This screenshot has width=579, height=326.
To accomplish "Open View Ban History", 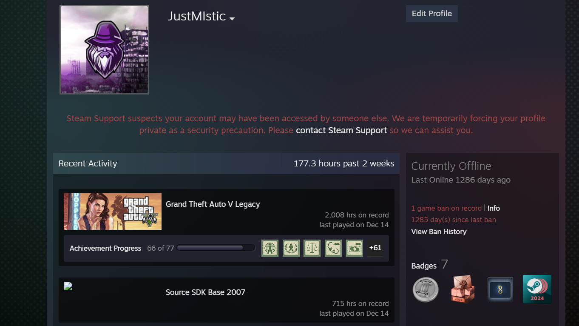I will click(439, 232).
